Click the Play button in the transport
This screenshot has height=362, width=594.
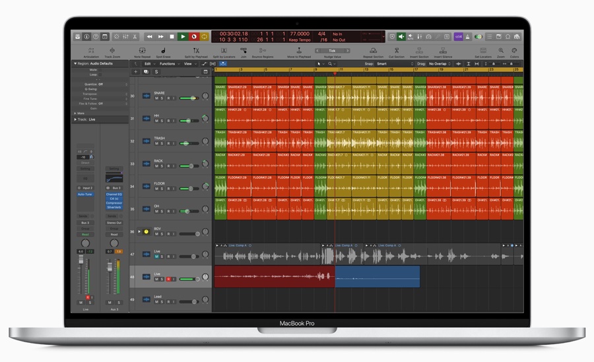(x=183, y=36)
